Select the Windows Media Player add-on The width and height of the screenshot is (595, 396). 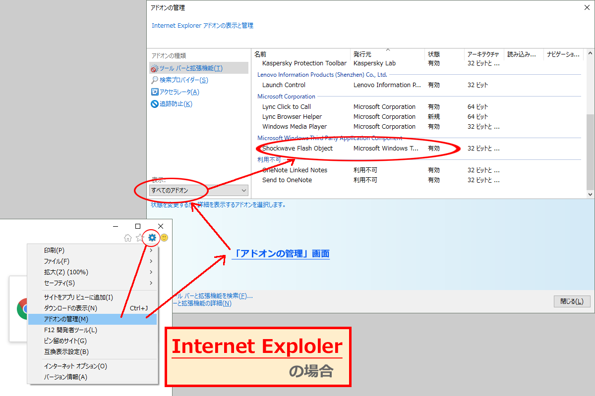click(418, 127)
